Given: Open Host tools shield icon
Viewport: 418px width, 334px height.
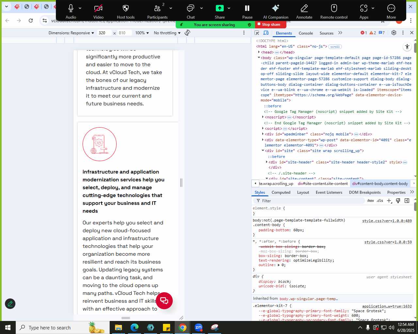Looking at the screenshot, I should [x=126, y=11].
